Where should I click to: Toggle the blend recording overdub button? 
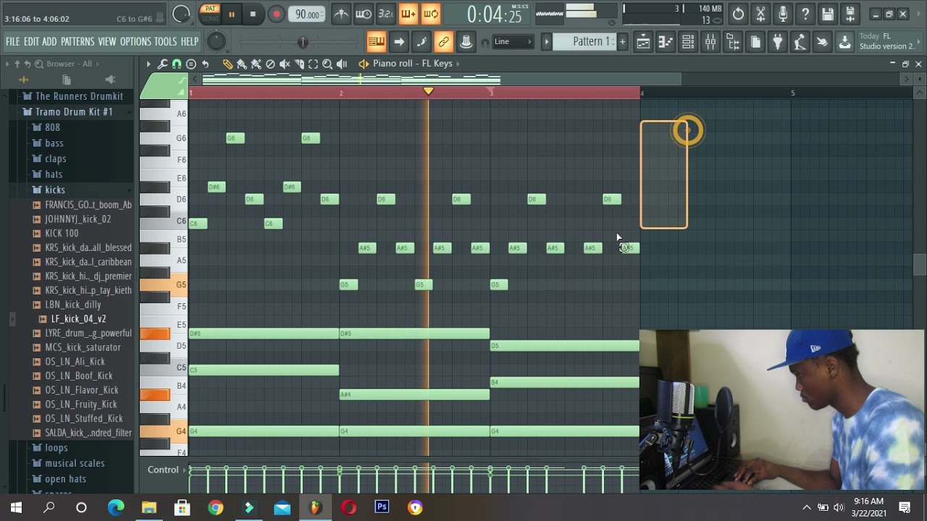(x=408, y=14)
